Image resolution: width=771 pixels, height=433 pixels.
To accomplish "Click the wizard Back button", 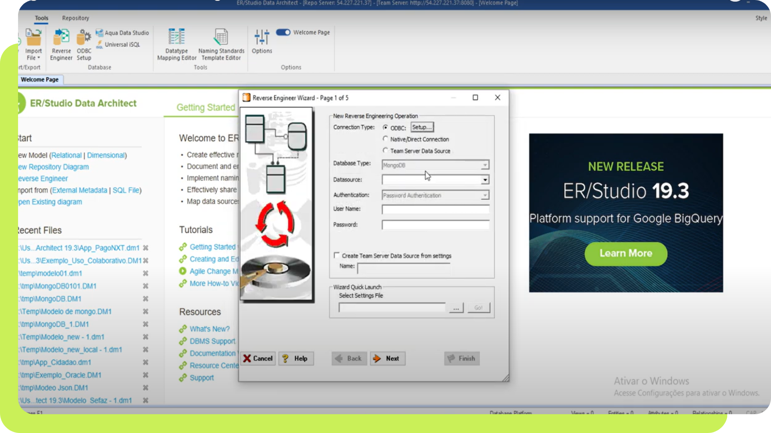I will pos(349,358).
